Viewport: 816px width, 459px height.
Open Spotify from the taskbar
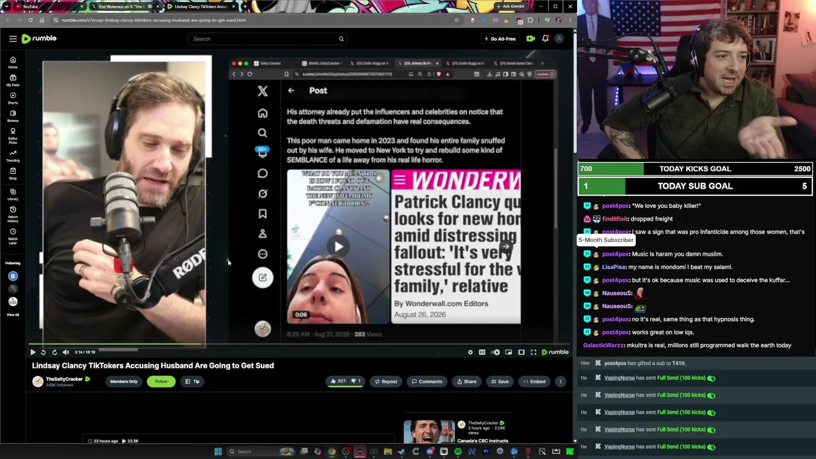click(x=458, y=451)
